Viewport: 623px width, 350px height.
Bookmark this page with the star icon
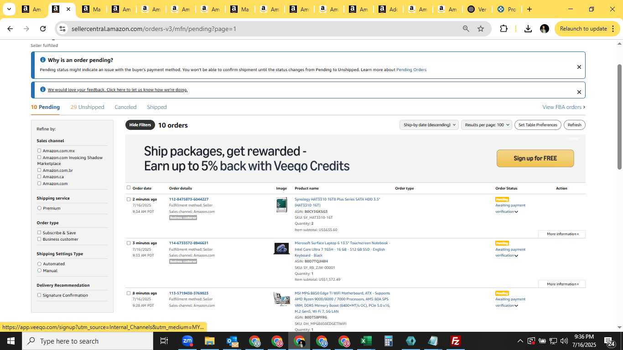click(x=481, y=29)
